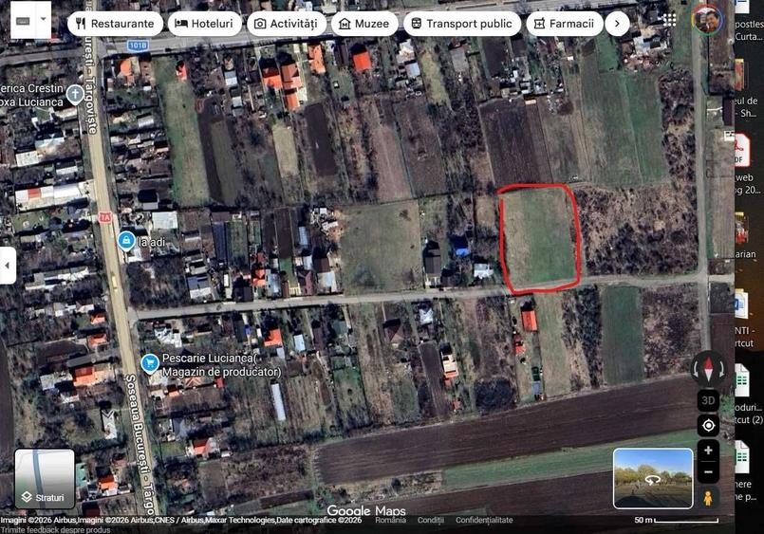Open the Confidențialitate link
The image size is (764, 534).
pos(484,520)
